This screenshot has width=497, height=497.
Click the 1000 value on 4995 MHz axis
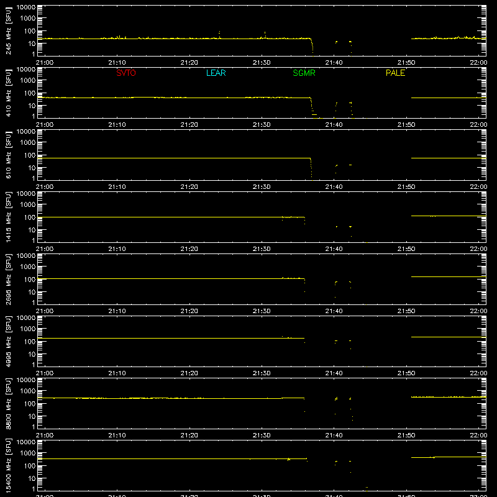[x=28, y=329]
